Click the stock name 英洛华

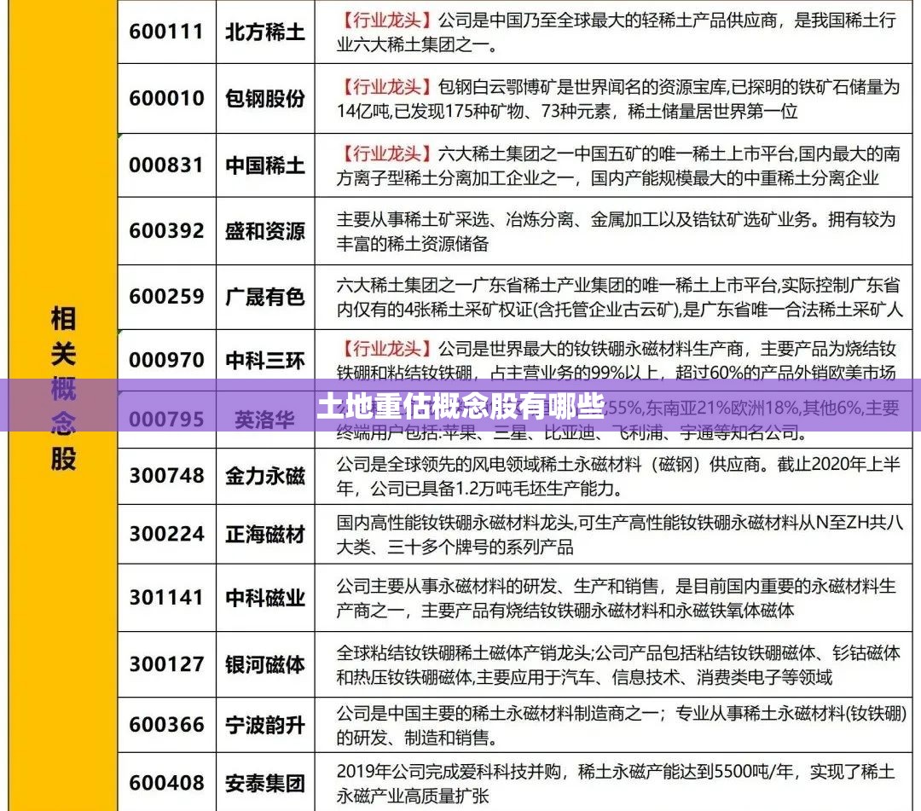[265, 420]
